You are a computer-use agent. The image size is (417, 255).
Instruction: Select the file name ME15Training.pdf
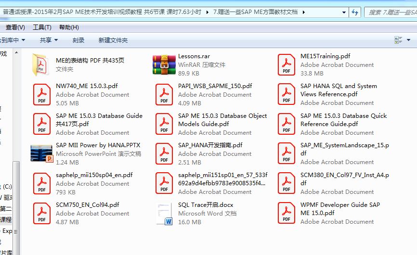[x=325, y=56]
